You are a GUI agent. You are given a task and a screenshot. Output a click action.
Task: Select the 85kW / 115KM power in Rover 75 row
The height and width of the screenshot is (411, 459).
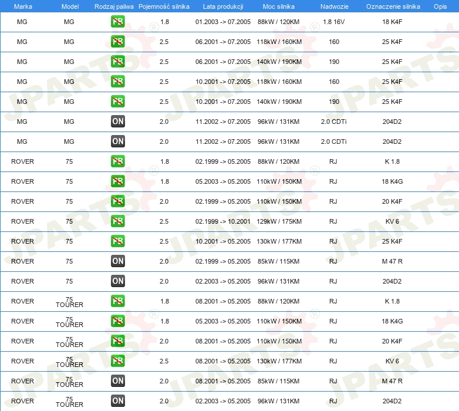pyautogui.click(x=278, y=261)
